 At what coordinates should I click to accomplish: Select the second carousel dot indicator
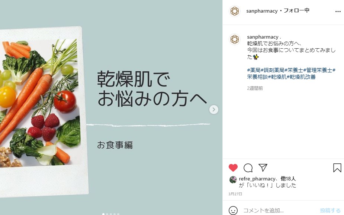click(107, 214)
